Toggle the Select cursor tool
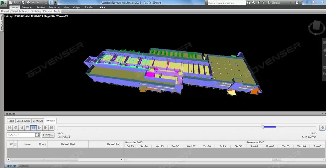 click(x=51, y=3)
